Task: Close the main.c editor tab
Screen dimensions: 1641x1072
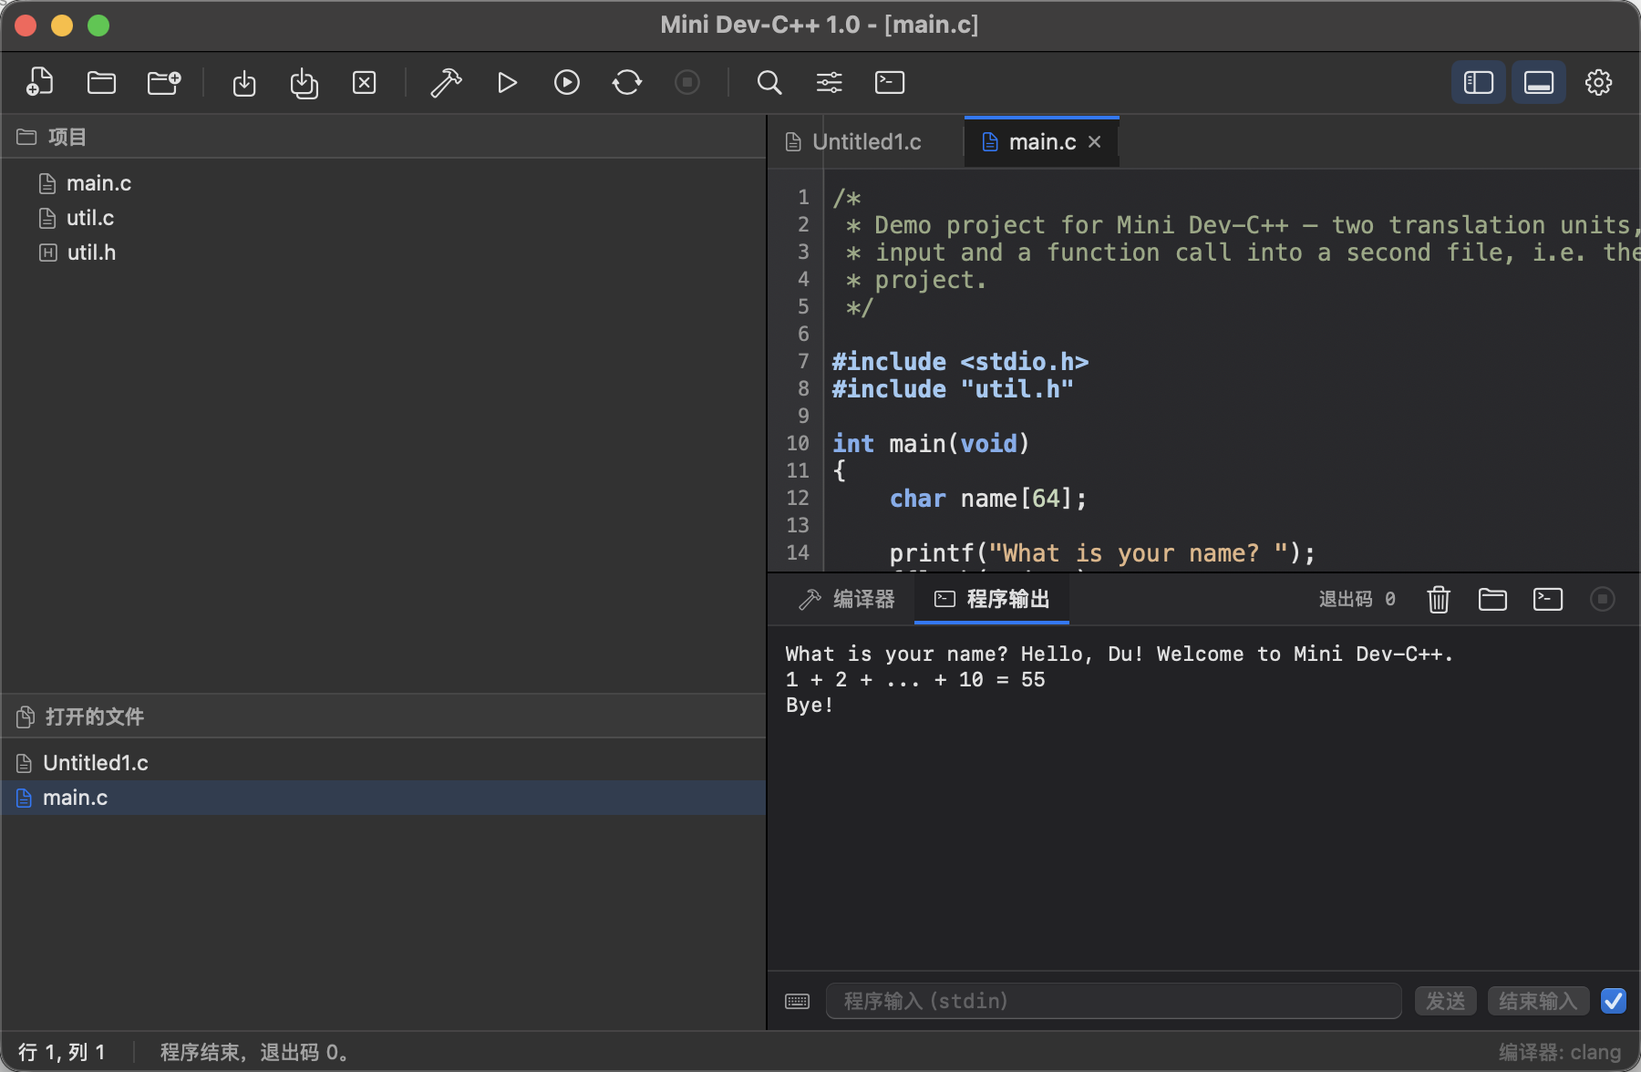Action: (x=1095, y=142)
